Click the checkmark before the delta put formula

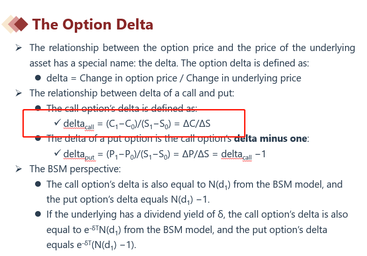tap(58, 153)
